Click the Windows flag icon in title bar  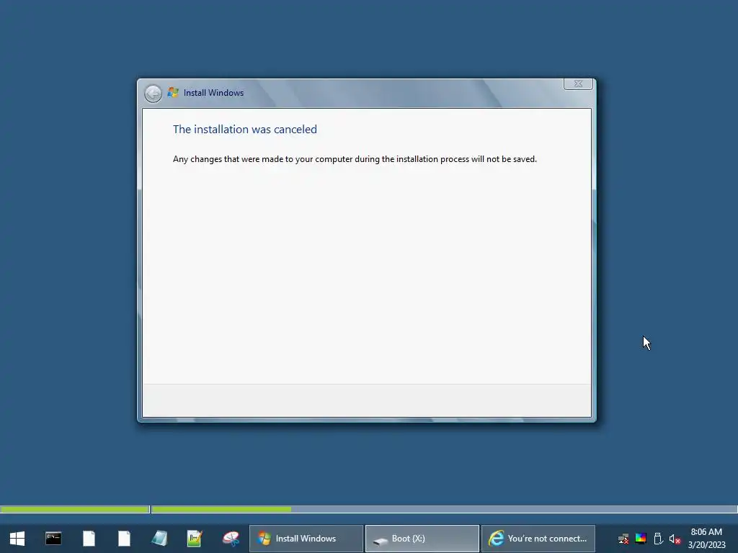(173, 93)
